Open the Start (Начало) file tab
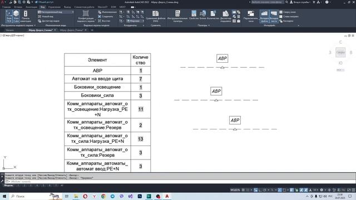The height and width of the screenshot is (200, 356). point(10,30)
